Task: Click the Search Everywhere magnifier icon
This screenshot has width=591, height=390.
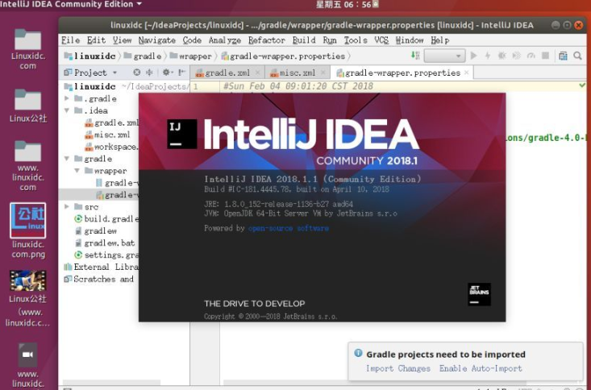Action: pyautogui.click(x=577, y=56)
